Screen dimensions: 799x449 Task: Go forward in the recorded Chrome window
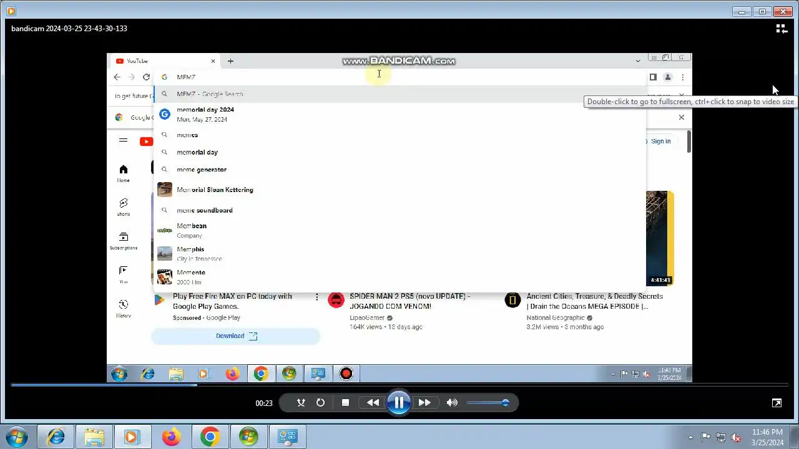pyautogui.click(x=131, y=77)
